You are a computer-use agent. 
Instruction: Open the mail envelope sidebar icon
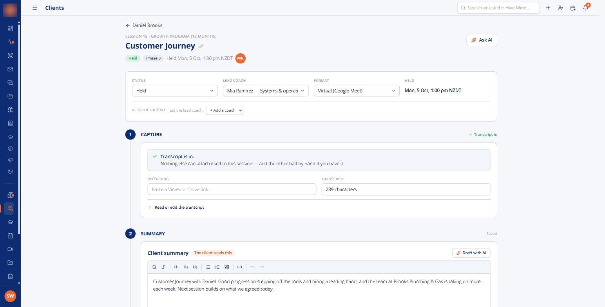[x=10, y=69]
